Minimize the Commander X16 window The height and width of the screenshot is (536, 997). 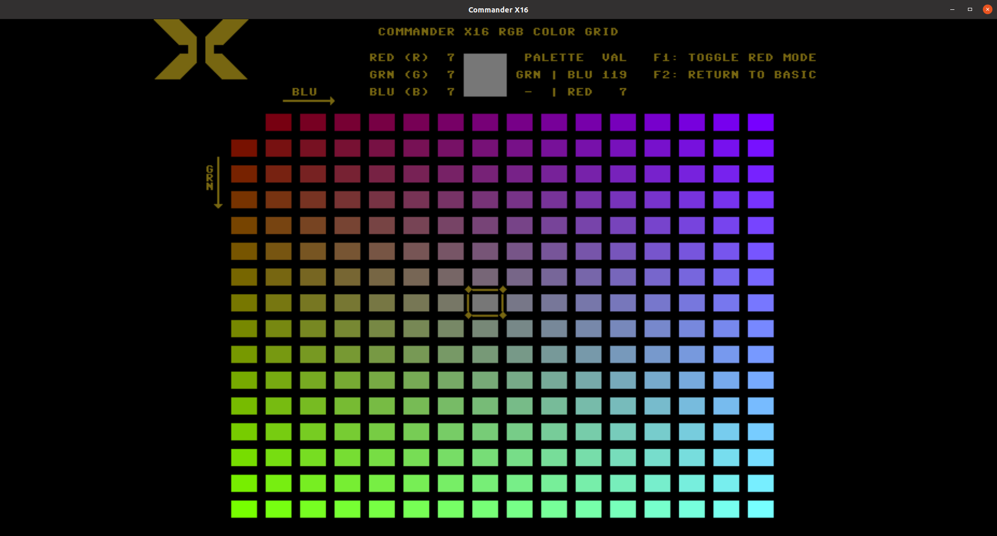(x=952, y=9)
